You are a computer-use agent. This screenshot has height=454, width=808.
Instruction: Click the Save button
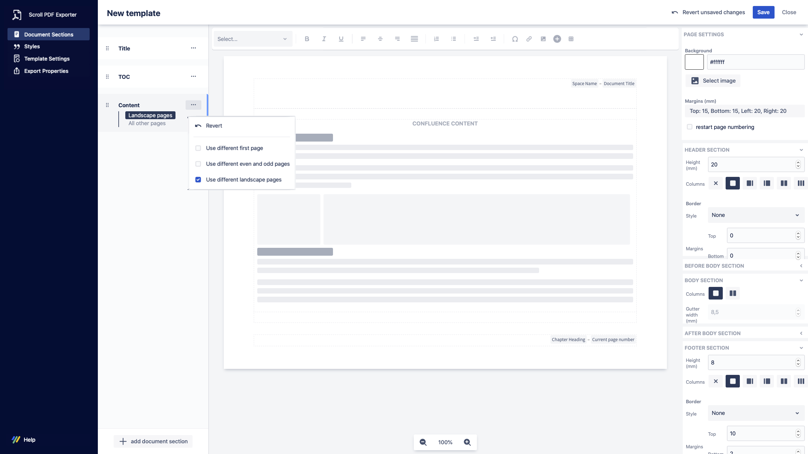click(x=763, y=12)
